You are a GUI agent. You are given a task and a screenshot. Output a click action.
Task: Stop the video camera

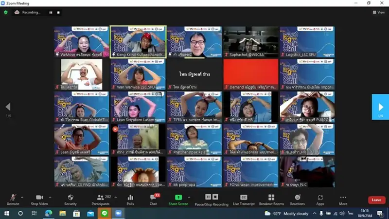(x=39, y=200)
